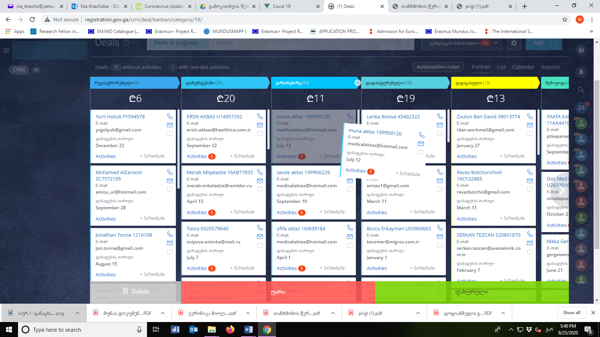
Task: Switch to the List view tab
Action: pyautogui.click(x=501, y=67)
